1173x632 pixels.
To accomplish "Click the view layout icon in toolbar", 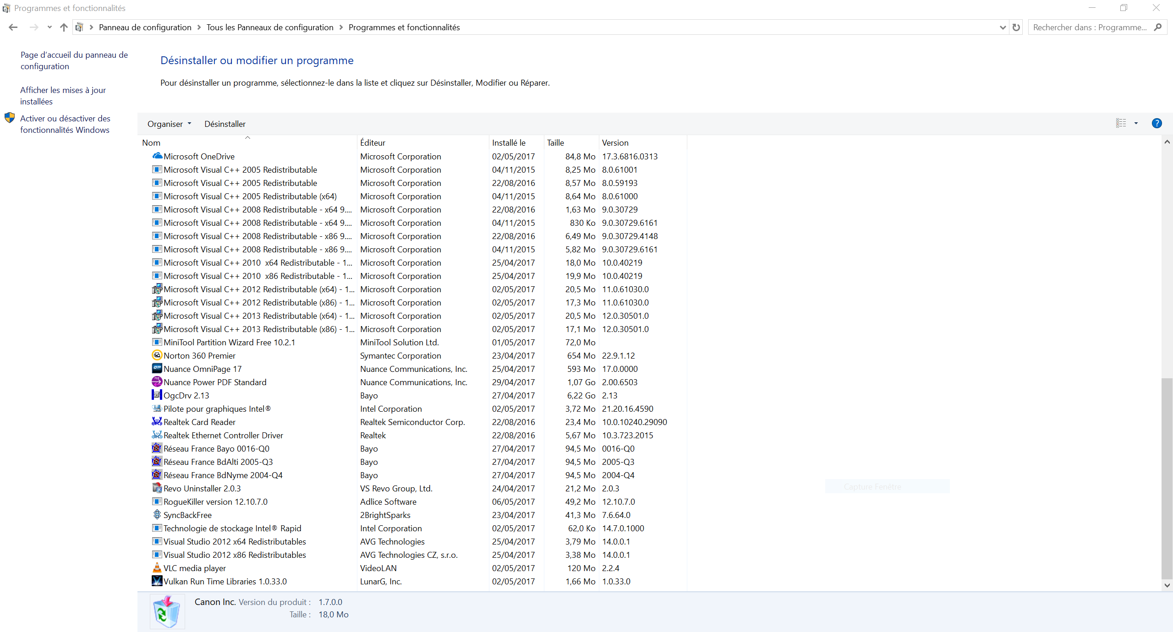I will click(1121, 123).
